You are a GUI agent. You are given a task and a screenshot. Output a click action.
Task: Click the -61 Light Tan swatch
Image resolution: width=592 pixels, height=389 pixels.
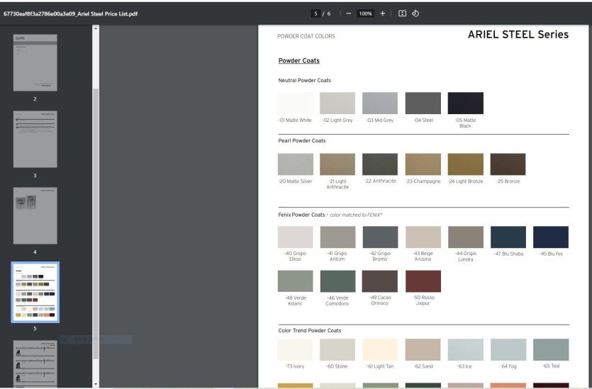(380, 349)
